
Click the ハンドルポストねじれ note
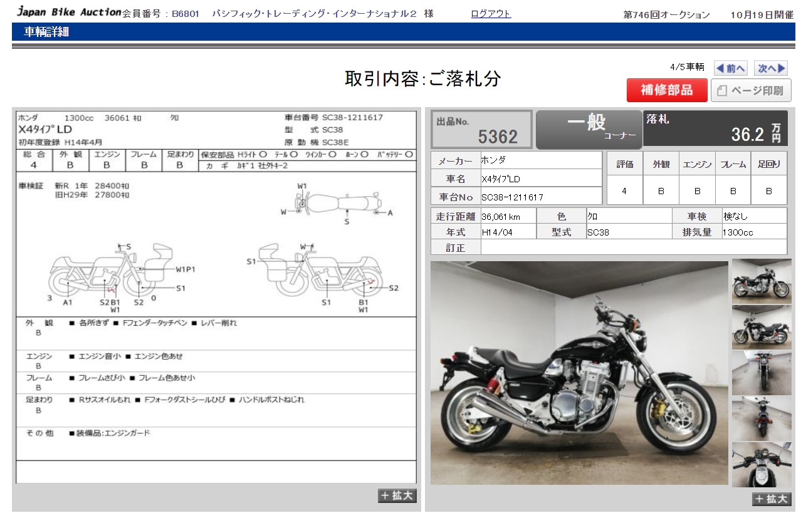point(266,399)
